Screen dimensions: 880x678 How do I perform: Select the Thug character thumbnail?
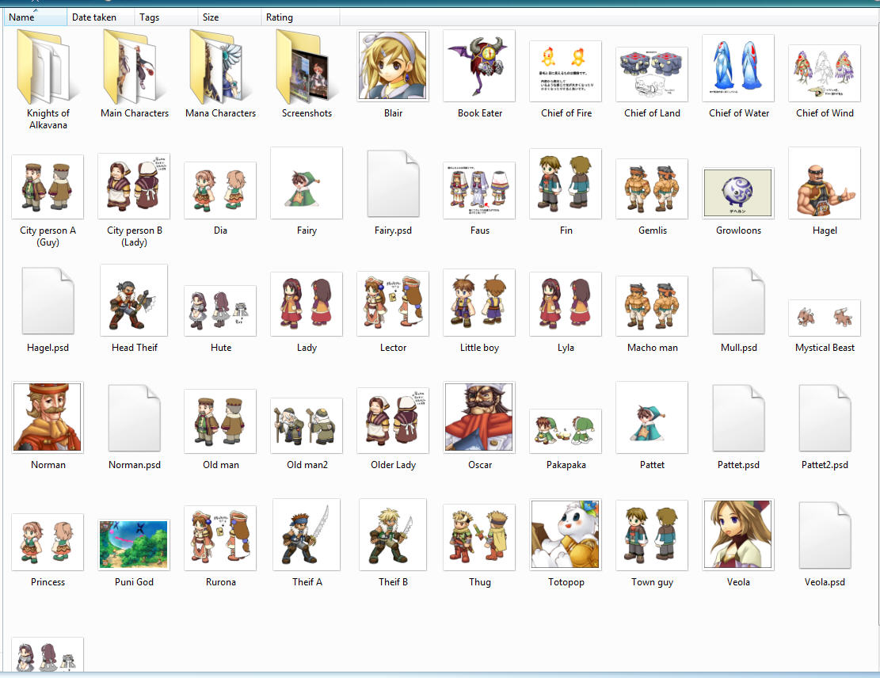coord(479,537)
